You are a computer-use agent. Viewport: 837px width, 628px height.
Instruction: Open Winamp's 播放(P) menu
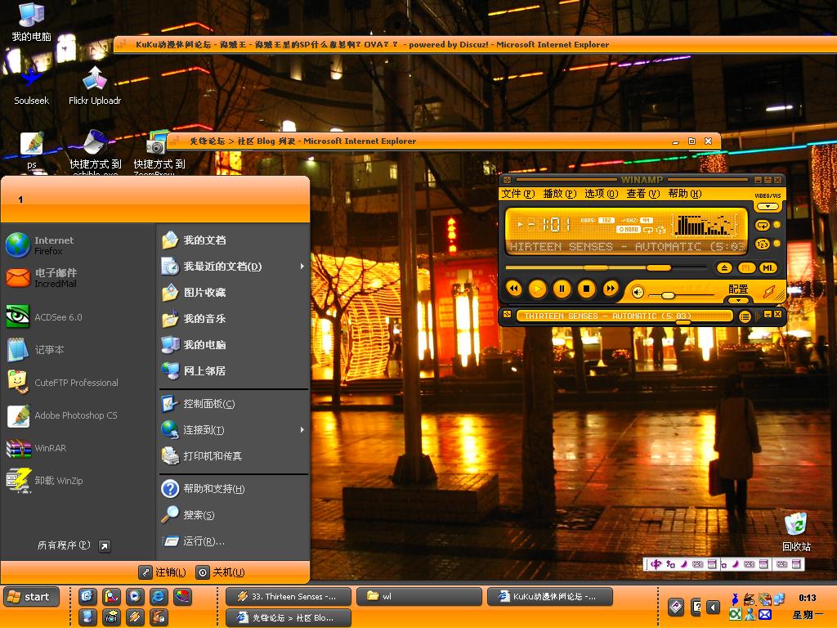[x=559, y=194]
